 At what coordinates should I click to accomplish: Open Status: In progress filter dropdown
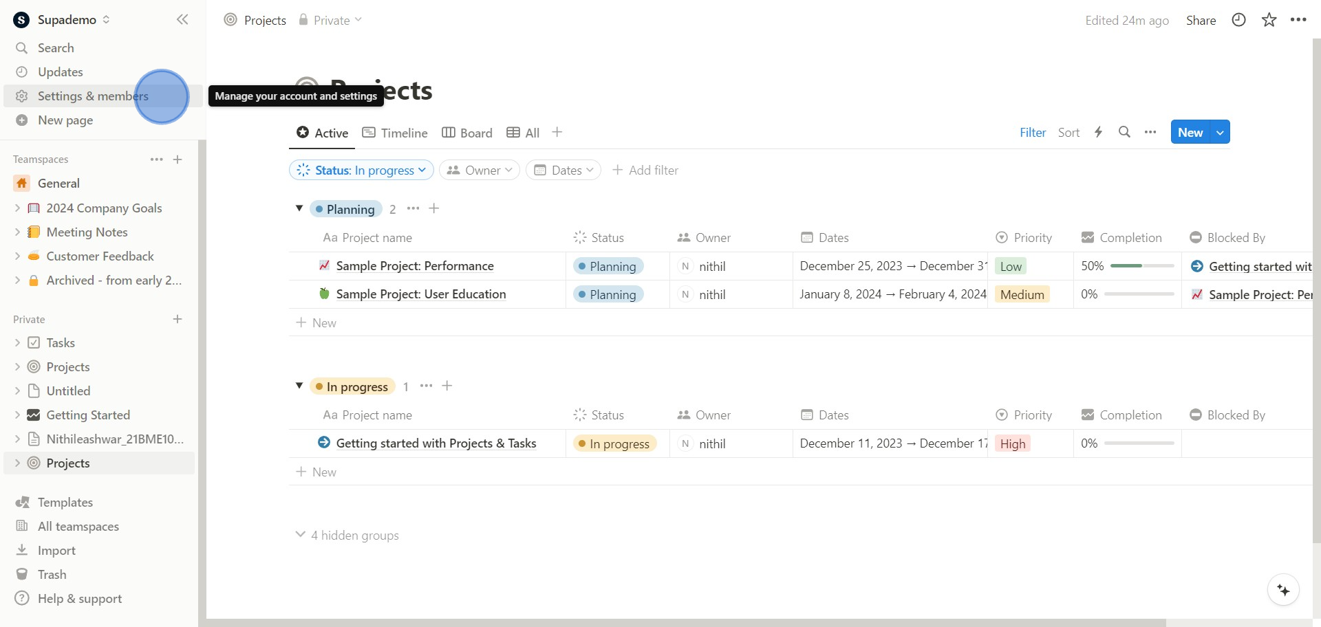[361, 170]
